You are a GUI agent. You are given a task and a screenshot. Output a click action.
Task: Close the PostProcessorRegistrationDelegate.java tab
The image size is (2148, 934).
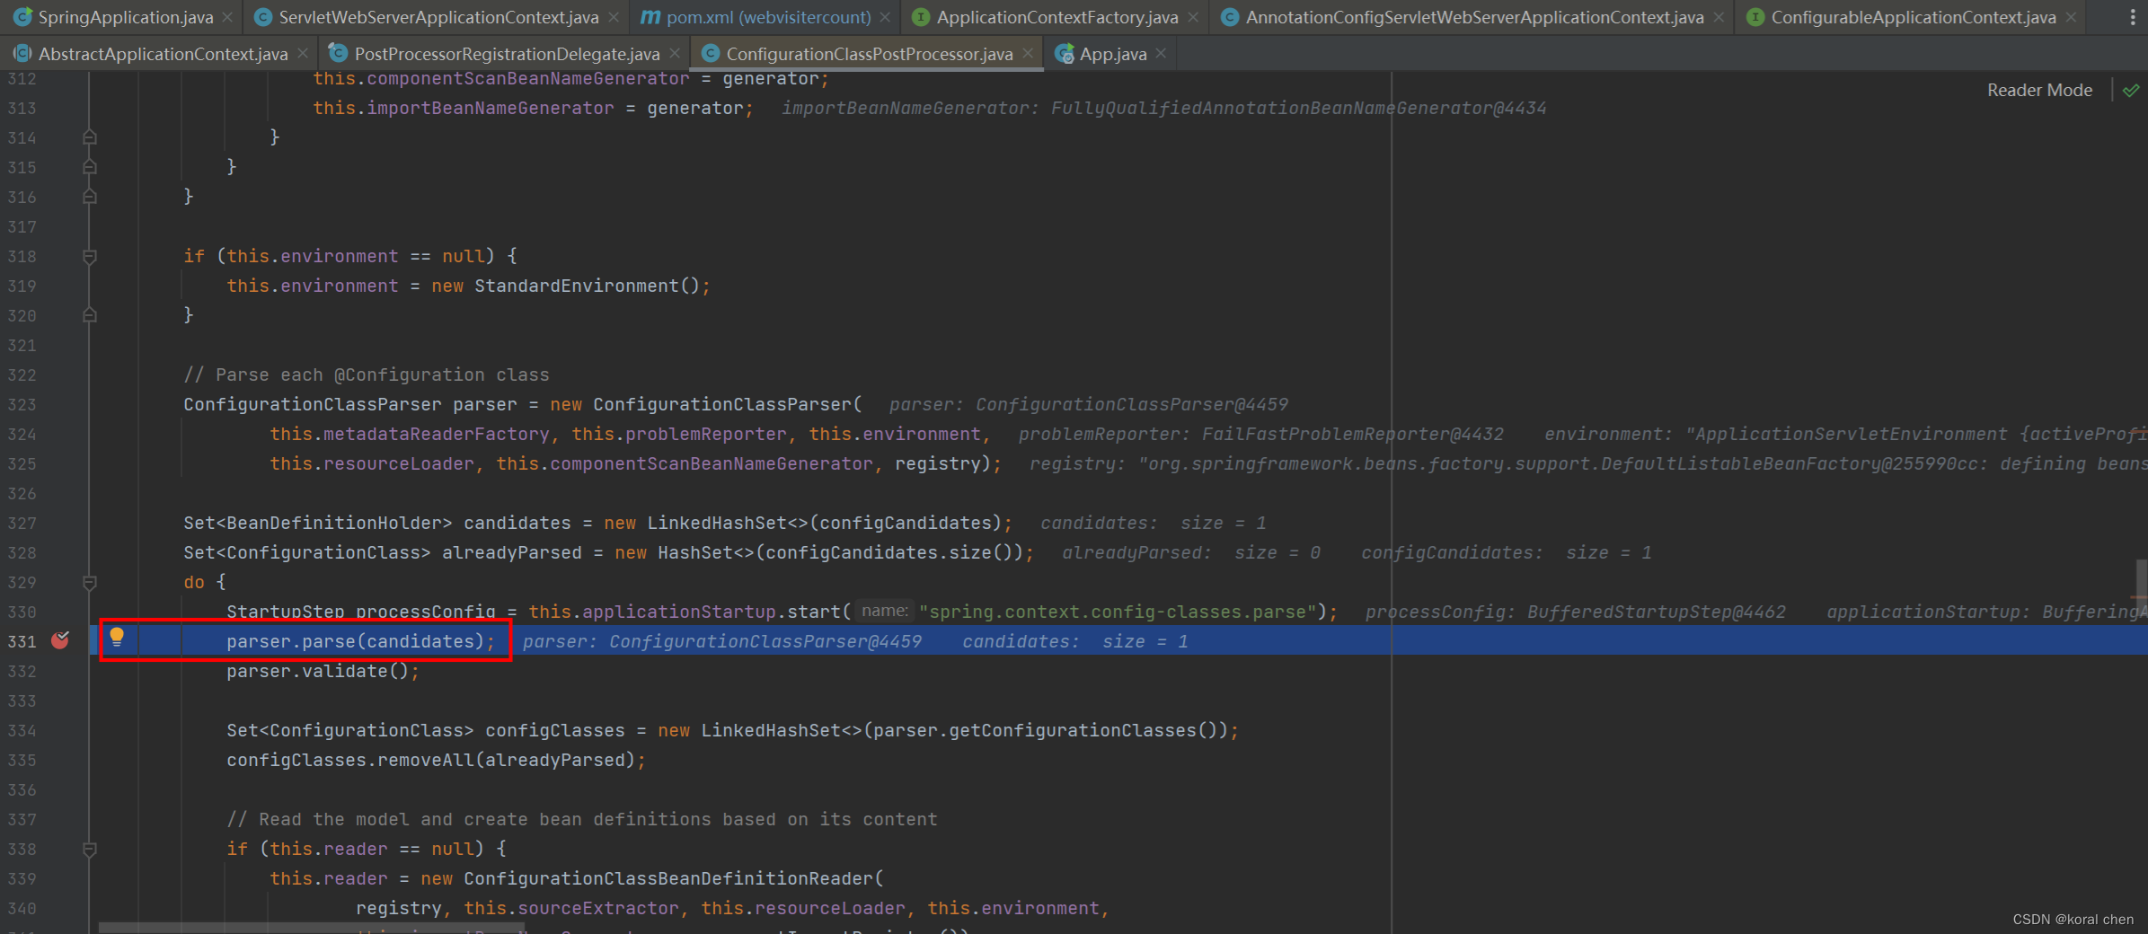point(675,54)
